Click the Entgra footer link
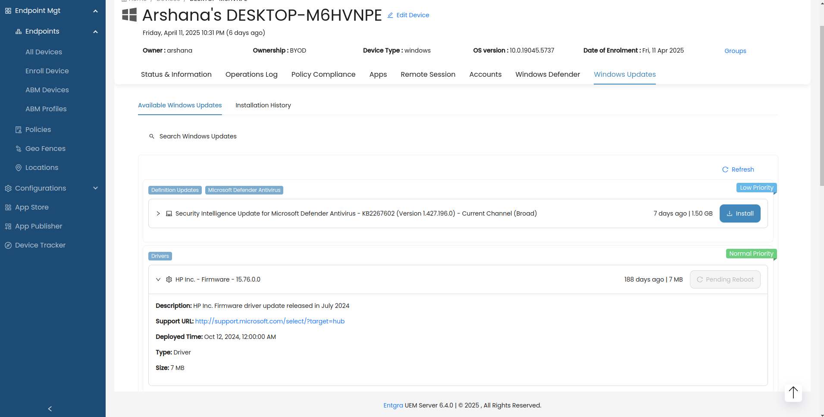 [393, 405]
